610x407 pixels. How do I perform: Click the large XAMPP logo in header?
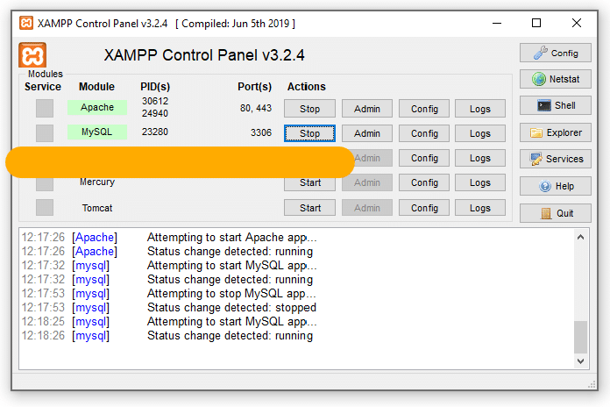pyautogui.click(x=32, y=55)
